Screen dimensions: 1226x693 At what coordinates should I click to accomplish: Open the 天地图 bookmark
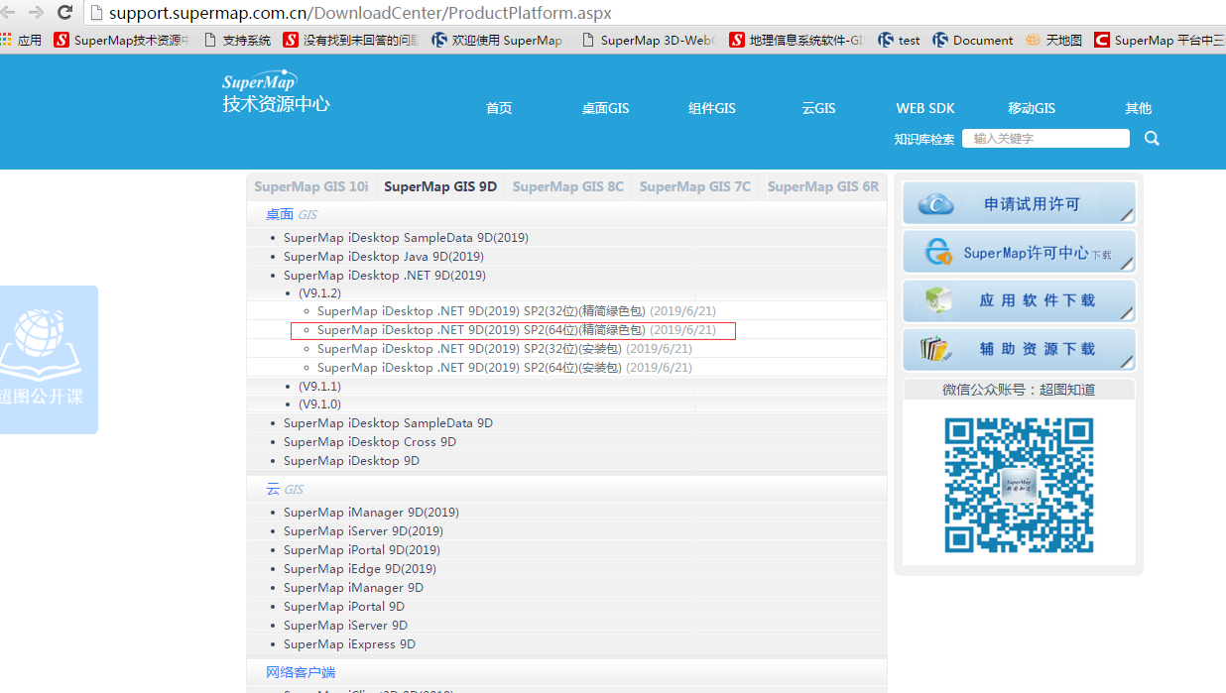[x=1054, y=41]
